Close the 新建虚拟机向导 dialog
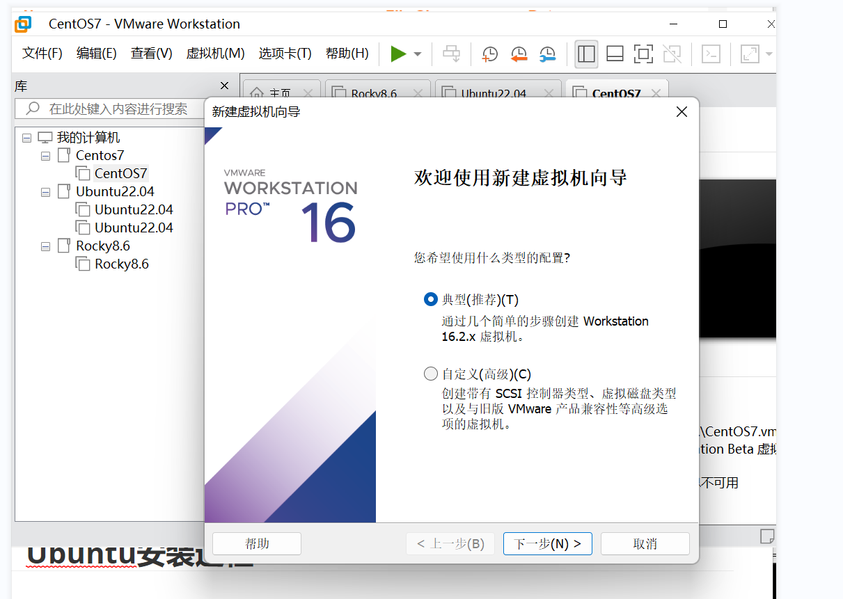 (x=682, y=111)
